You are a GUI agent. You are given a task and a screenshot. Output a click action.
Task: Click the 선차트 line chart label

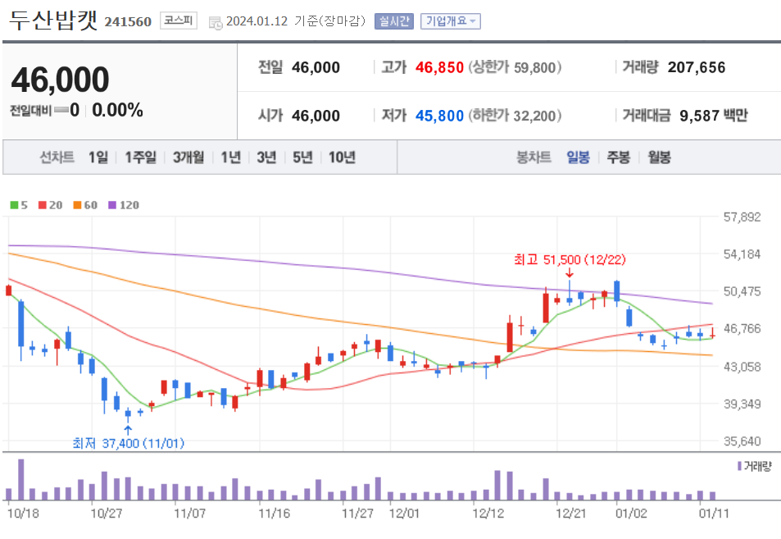point(57,158)
